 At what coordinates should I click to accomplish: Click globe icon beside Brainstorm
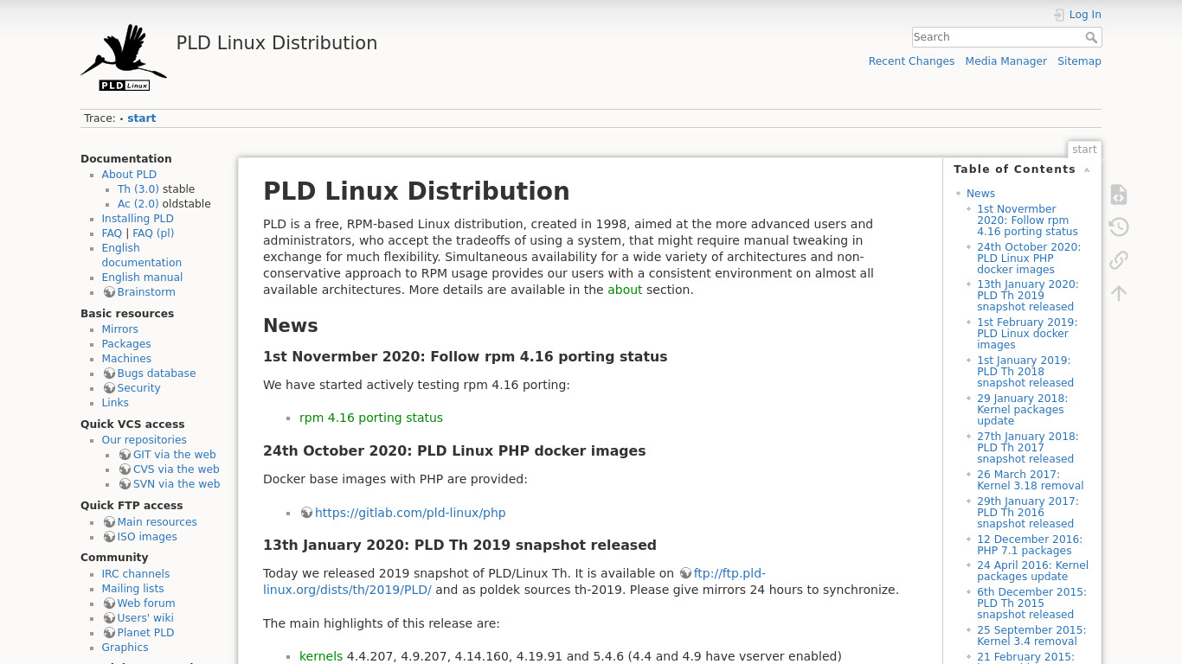109,292
